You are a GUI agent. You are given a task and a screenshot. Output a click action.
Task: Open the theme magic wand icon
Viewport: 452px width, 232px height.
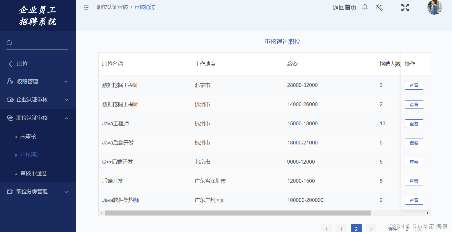379,7
